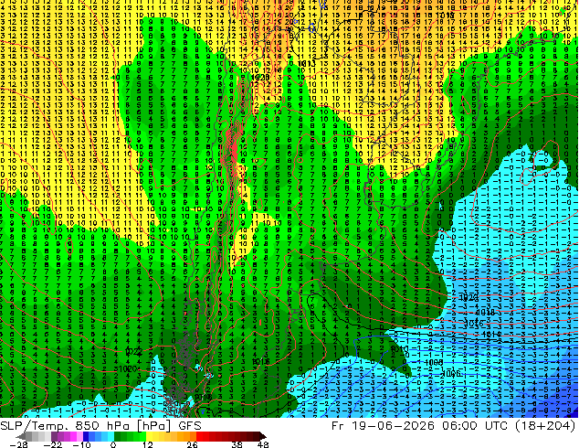This screenshot has width=579, height=448.
Task: Click the 12 label under the color scale
Action: (148, 444)
